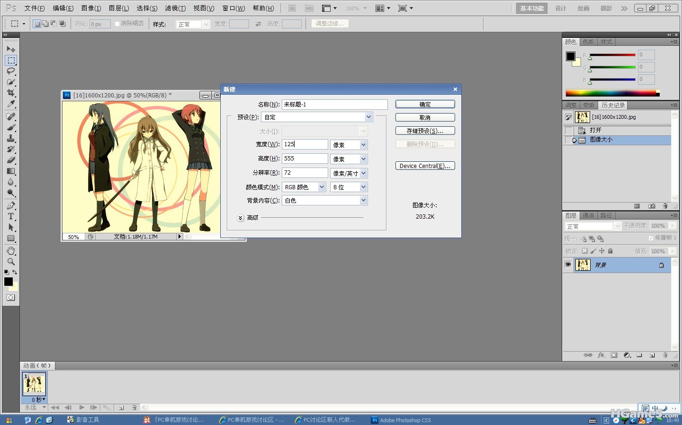Set history brush source for 打开 state
The width and height of the screenshot is (682, 425).
[x=568, y=130]
